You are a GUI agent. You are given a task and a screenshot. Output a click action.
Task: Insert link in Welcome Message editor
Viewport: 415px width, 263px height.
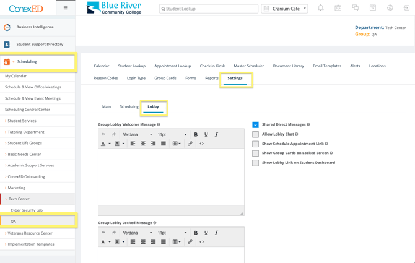pyautogui.click(x=190, y=144)
